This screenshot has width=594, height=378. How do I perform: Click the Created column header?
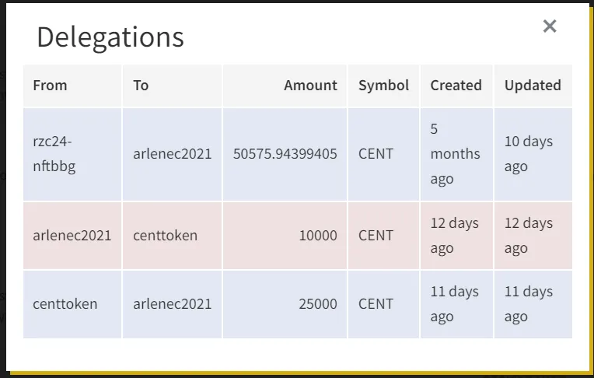(x=456, y=86)
